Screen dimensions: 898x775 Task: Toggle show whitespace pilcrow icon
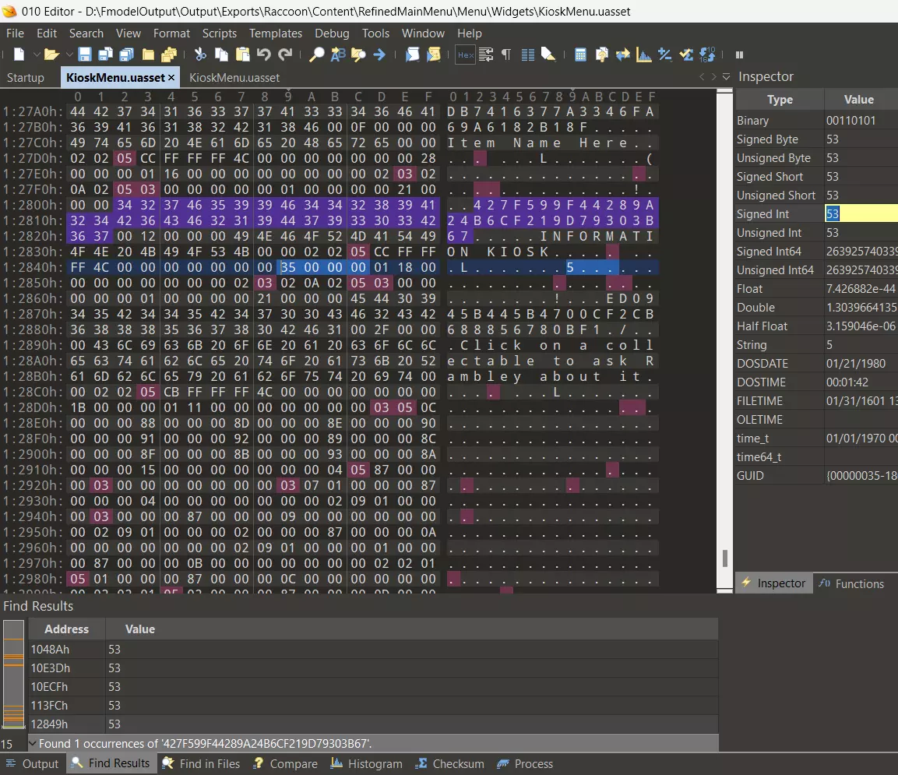[x=506, y=55]
